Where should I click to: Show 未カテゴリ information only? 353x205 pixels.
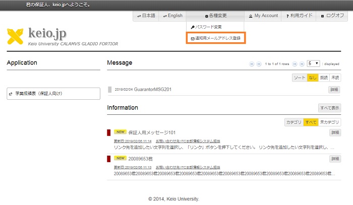(330, 122)
